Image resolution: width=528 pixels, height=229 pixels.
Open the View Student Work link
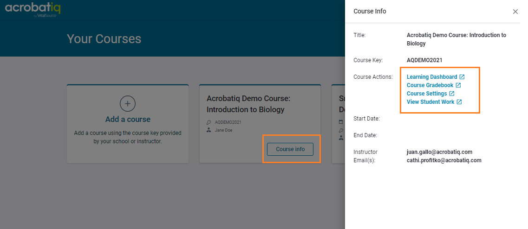tap(430, 102)
